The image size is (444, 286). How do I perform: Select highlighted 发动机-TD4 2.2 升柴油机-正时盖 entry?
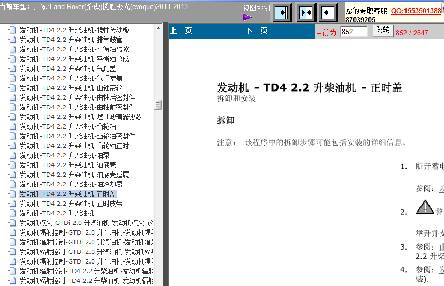coord(68,194)
